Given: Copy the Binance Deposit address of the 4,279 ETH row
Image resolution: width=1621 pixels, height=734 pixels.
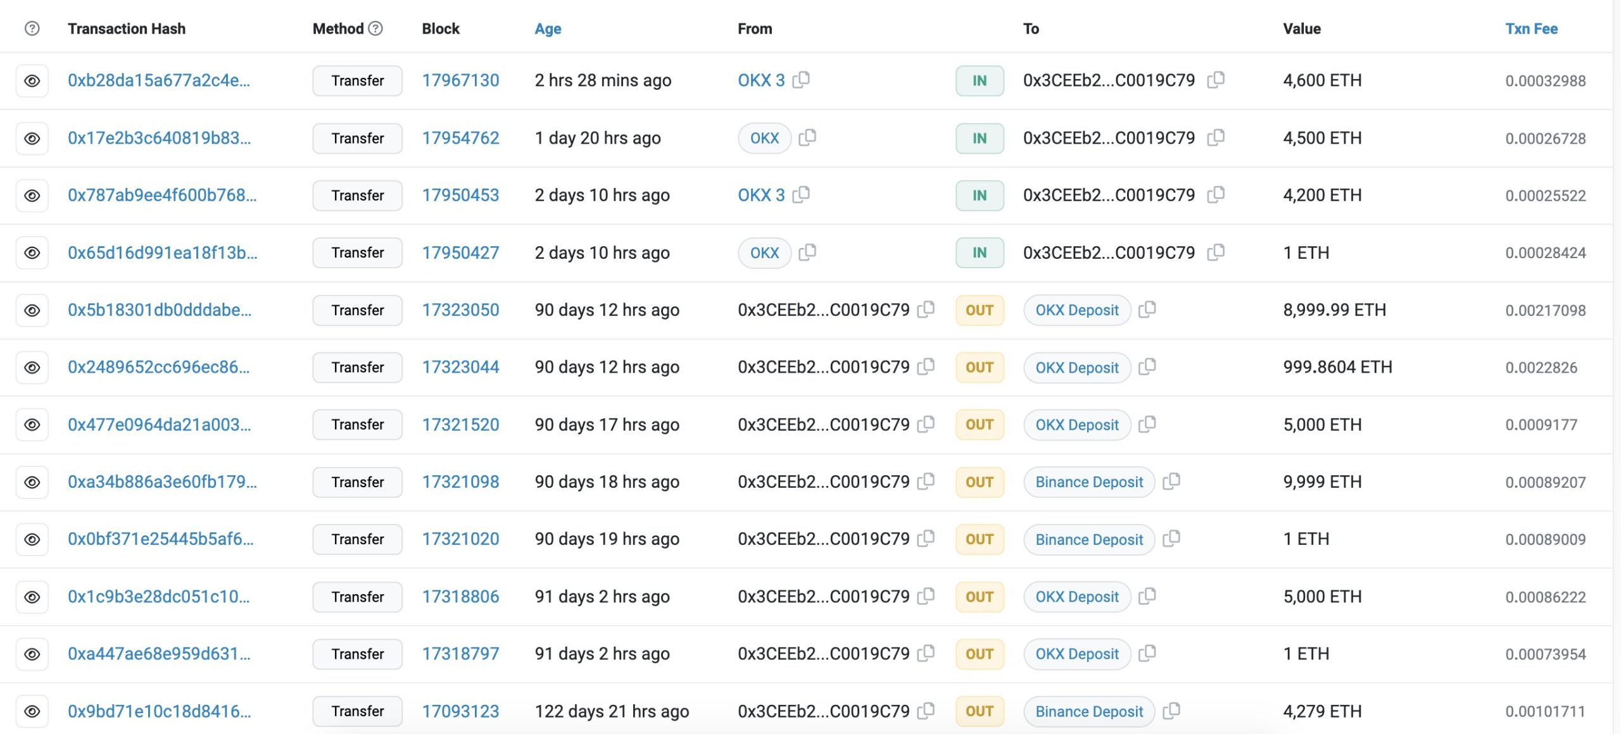Looking at the screenshot, I should (x=1171, y=711).
